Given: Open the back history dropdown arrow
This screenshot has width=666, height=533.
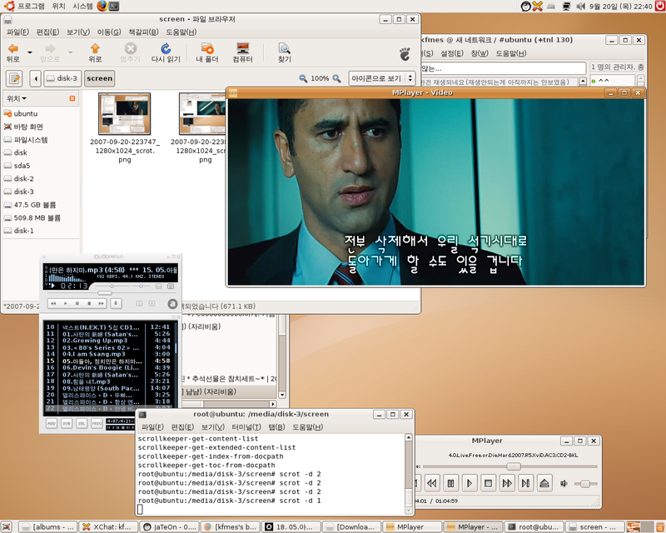Looking at the screenshot, I should 30,52.
